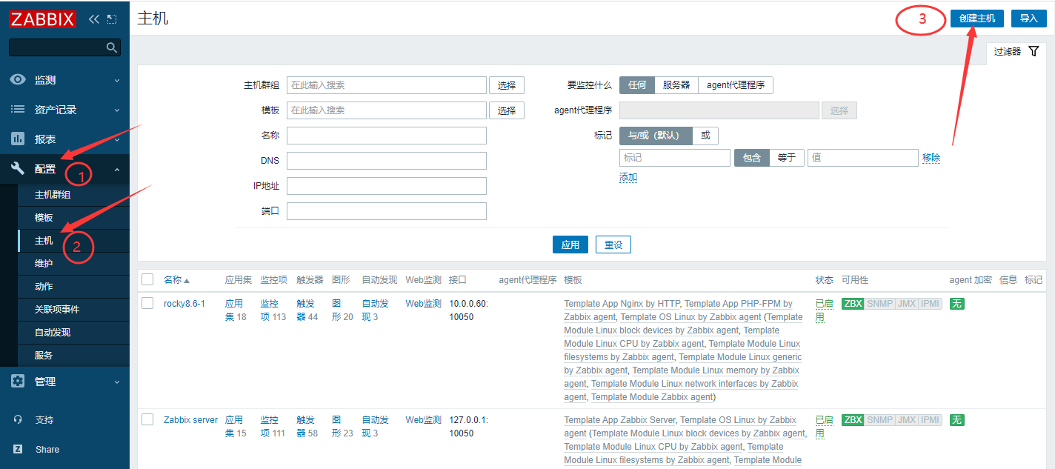Open host rocky8.6-1

pyautogui.click(x=184, y=304)
